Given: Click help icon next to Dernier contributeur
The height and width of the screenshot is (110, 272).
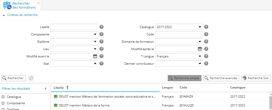Looking at the screenshot, I should (206, 64).
